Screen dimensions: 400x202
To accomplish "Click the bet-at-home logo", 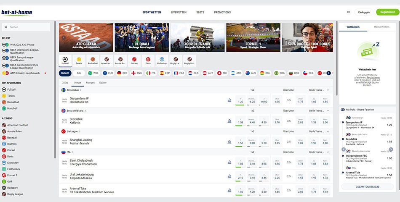I will pyautogui.click(x=17, y=13).
